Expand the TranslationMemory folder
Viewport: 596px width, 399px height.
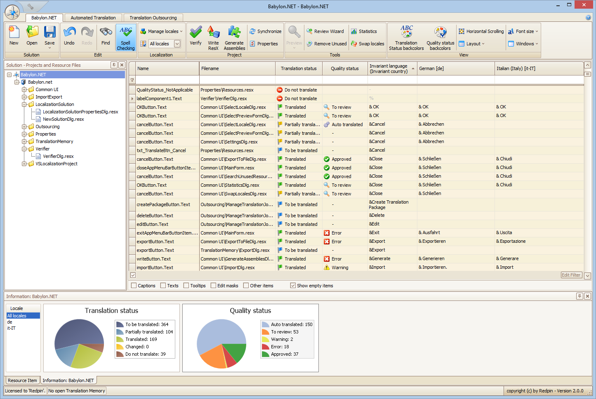[x=24, y=141]
